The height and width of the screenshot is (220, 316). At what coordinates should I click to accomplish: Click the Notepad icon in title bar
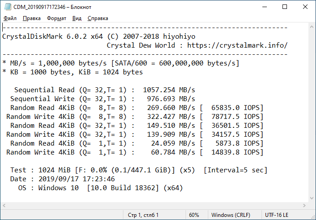click(8, 7)
